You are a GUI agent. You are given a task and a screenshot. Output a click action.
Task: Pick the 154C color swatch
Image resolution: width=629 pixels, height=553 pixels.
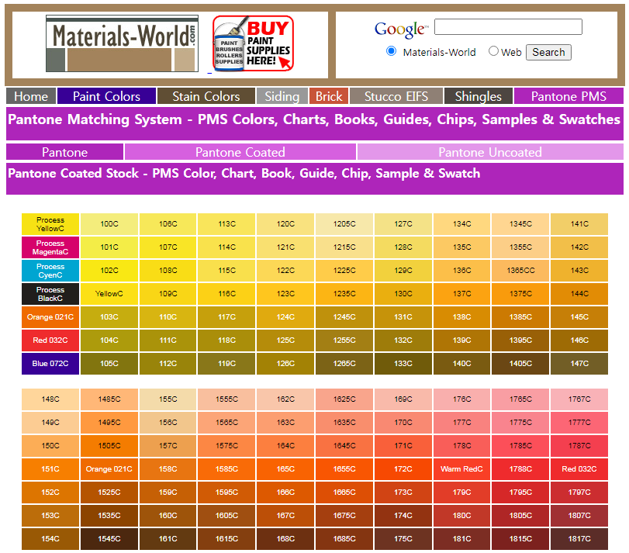(50, 539)
